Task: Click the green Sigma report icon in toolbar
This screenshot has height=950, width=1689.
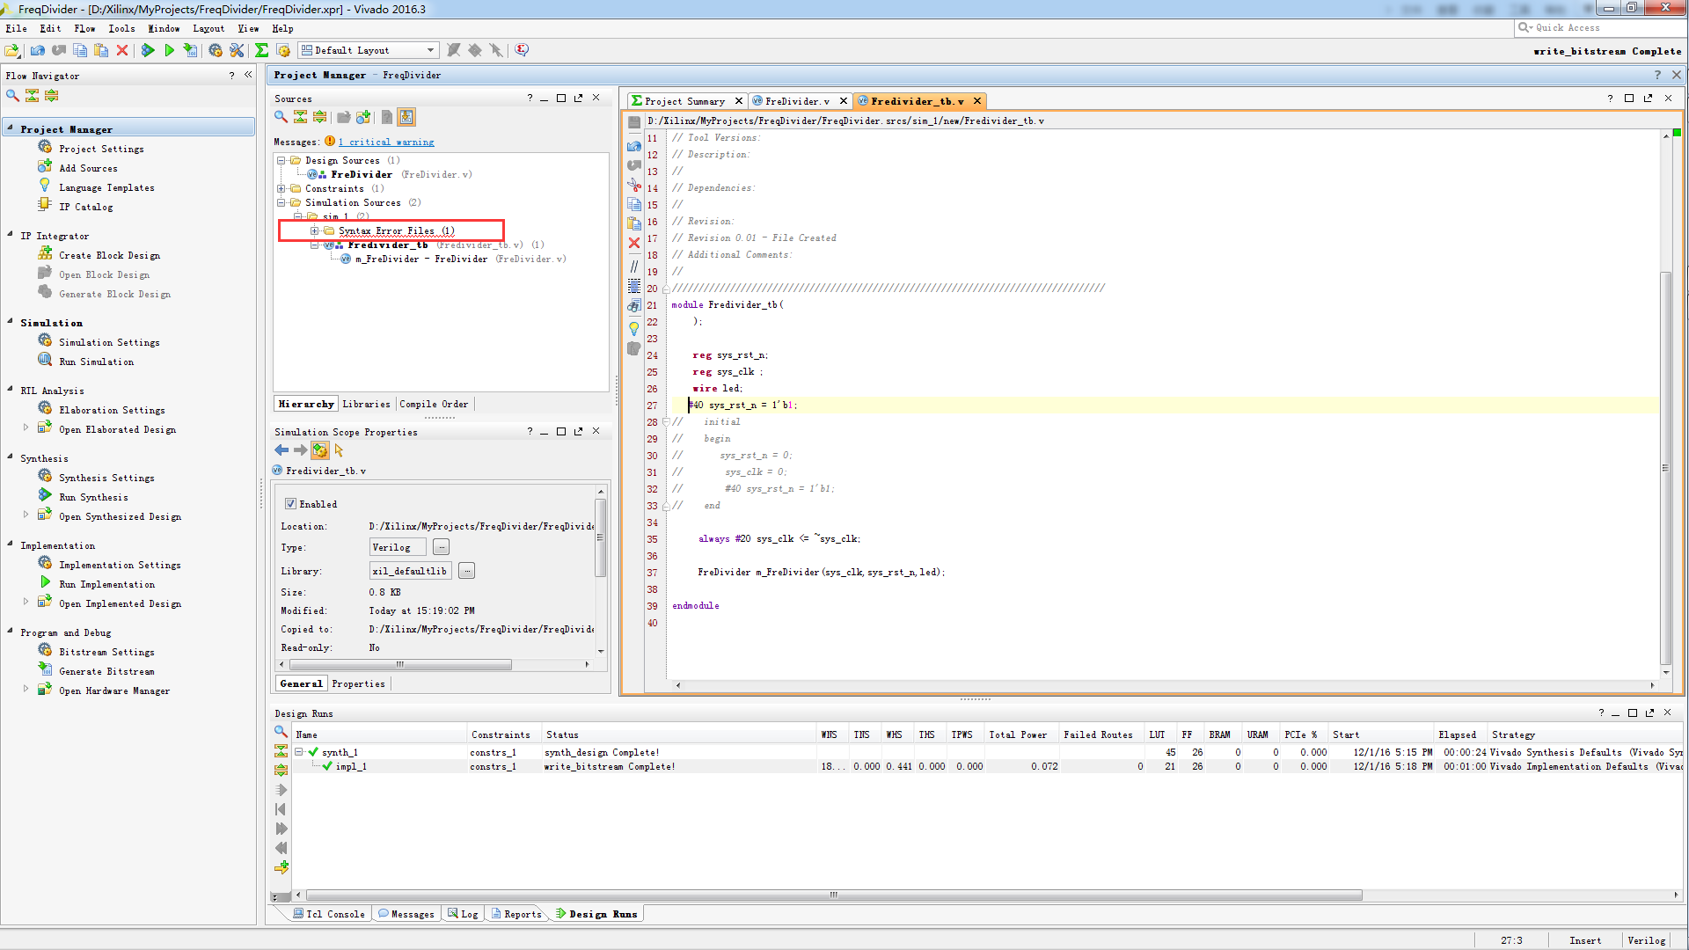Action: click(261, 50)
